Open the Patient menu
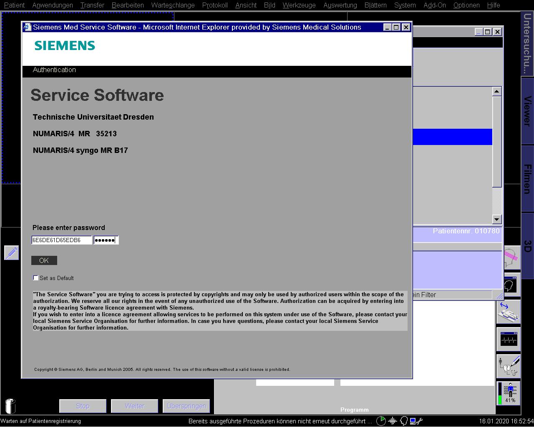This screenshot has height=435, width=534. coord(14,5)
